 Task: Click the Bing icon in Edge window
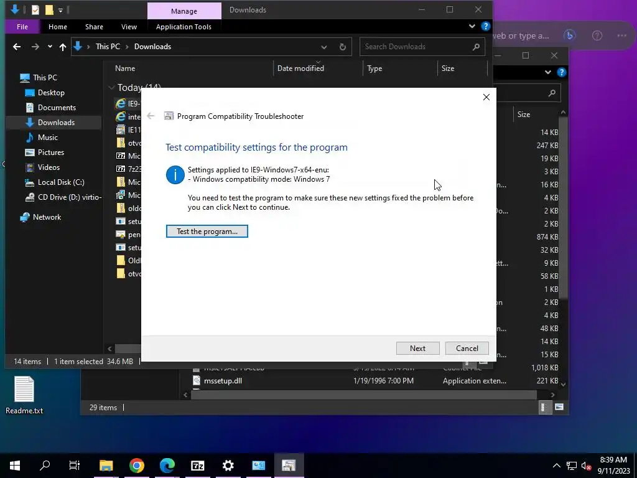tap(570, 35)
